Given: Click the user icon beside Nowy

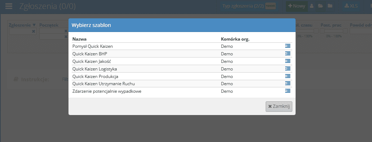Looking at the screenshot, I should click(x=312, y=6).
